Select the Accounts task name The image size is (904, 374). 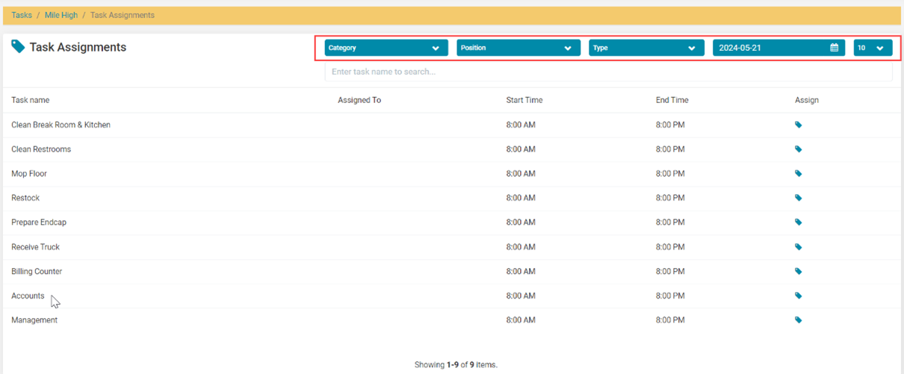[x=28, y=296]
